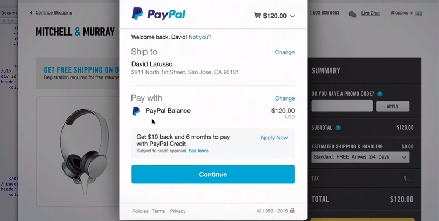This screenshot has height=221, width=439.
Task: Click the back arrow beside Continue Shopping
Action: 31,13
